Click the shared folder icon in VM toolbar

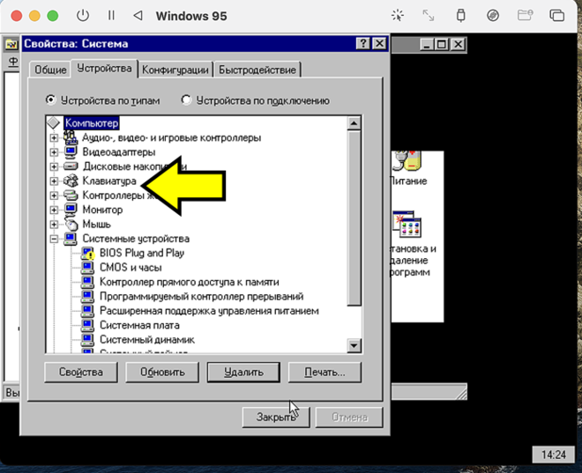[x=525, y=16]
